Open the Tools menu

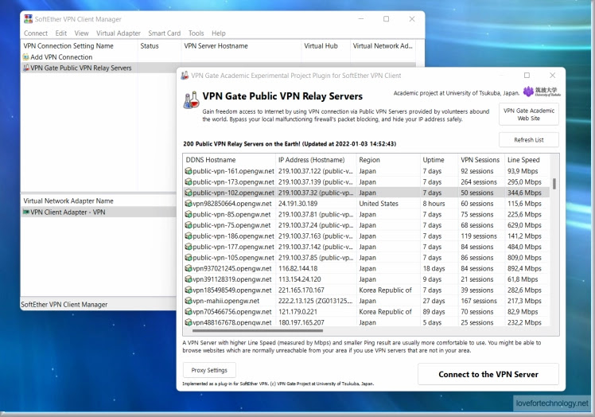196,33
